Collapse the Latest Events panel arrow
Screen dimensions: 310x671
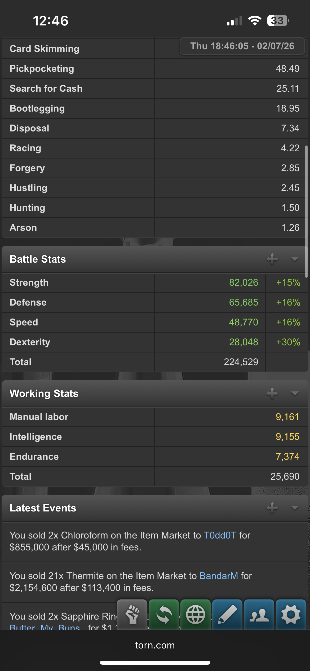[x=295, y=508]
